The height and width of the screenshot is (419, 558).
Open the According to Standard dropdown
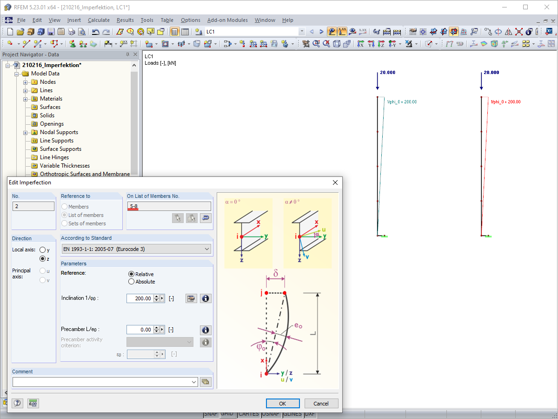[136, 249]
